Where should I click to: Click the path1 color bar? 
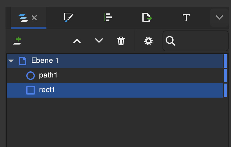226,75
